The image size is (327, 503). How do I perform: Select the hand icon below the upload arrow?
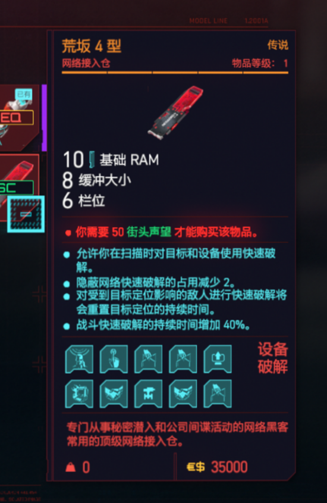click(218, 393)
